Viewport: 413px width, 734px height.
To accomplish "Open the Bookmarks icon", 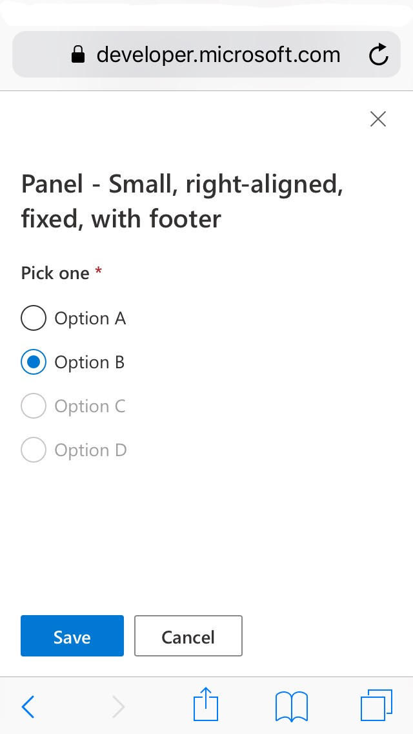I will click(291, 706).
